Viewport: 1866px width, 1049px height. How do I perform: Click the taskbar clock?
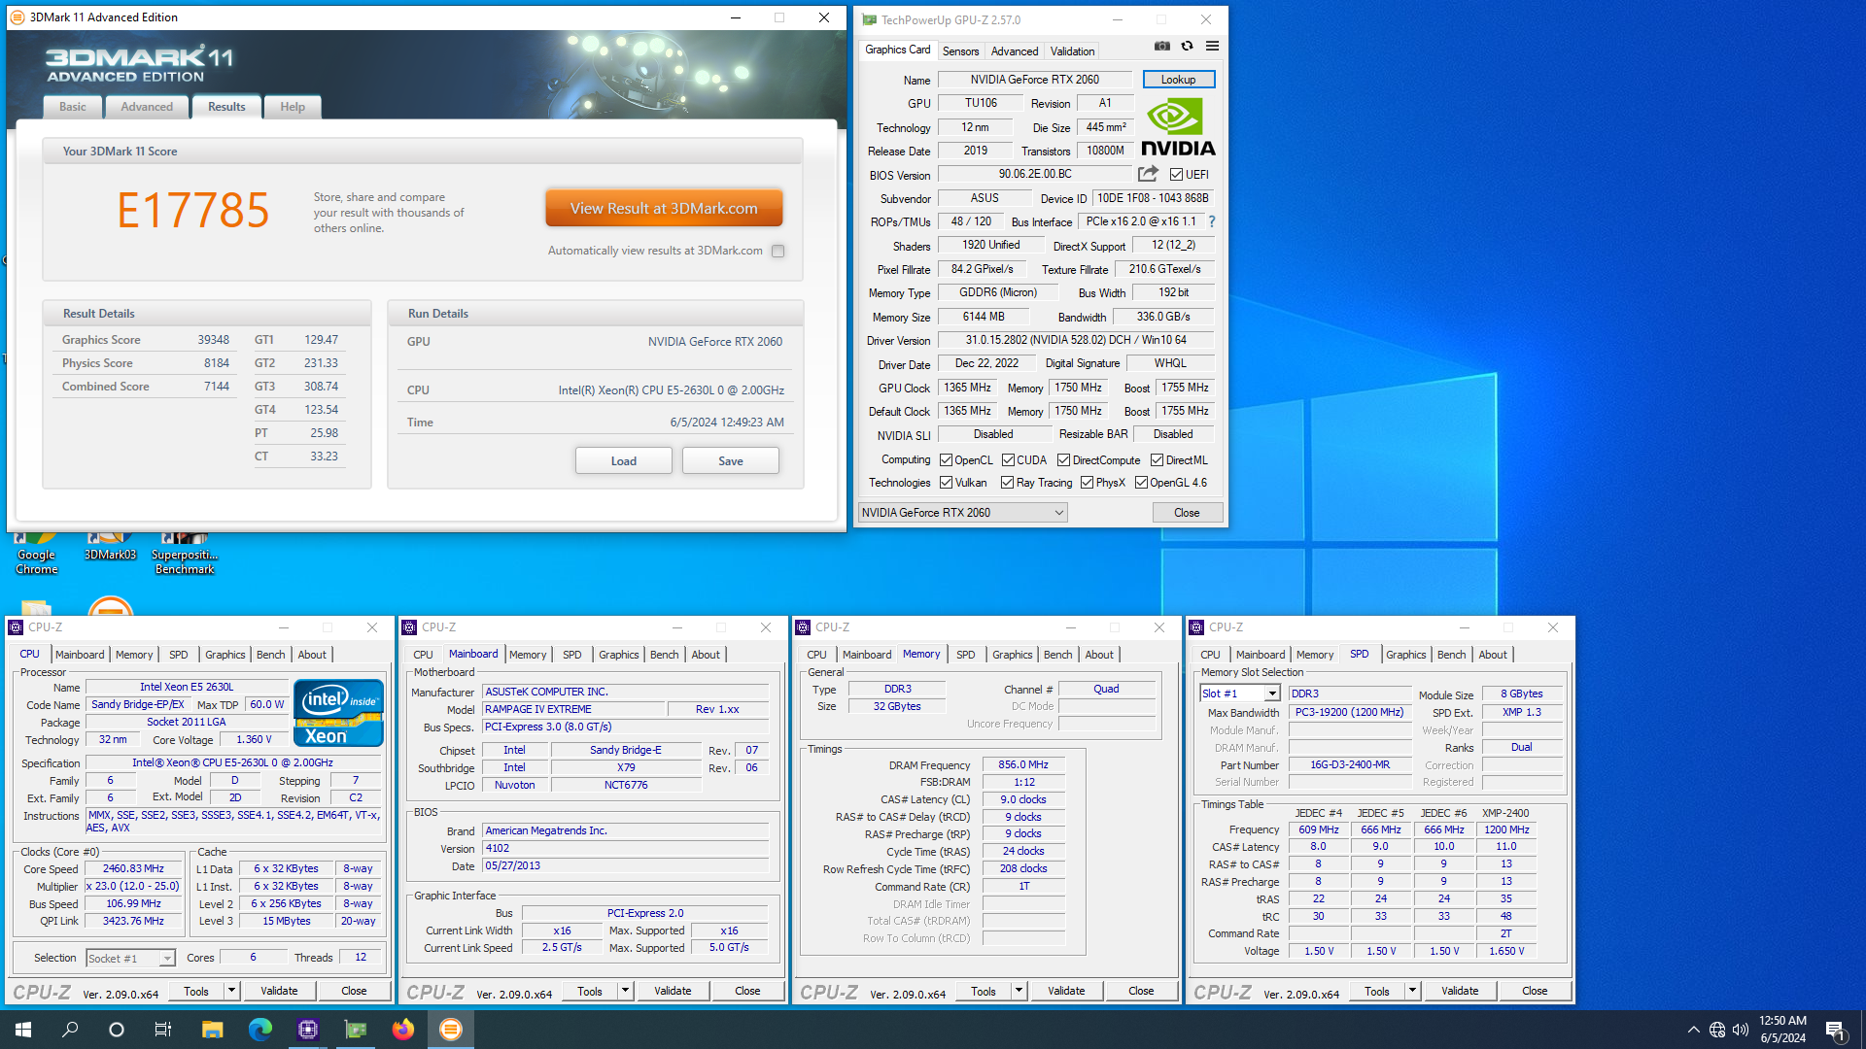1782,1030
